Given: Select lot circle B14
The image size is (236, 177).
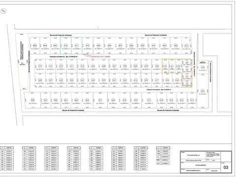Looking at the screenshot, I should coord(181,100).
